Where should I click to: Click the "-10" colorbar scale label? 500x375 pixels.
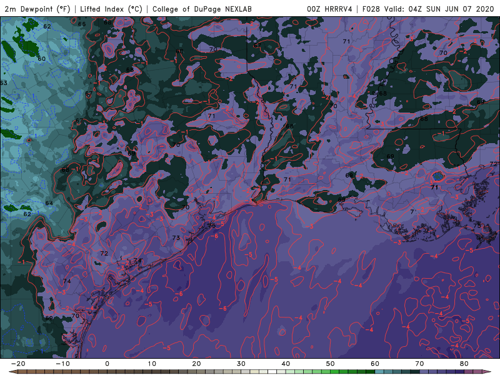click(63, 364)
